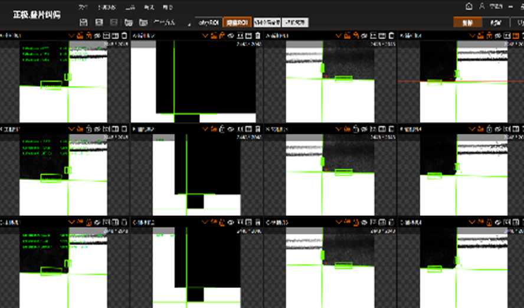The height and width of the screenshot is (308, 524).
Task: Expand the orange chevron in the bottom-left panel header
Action: (71, 222)
